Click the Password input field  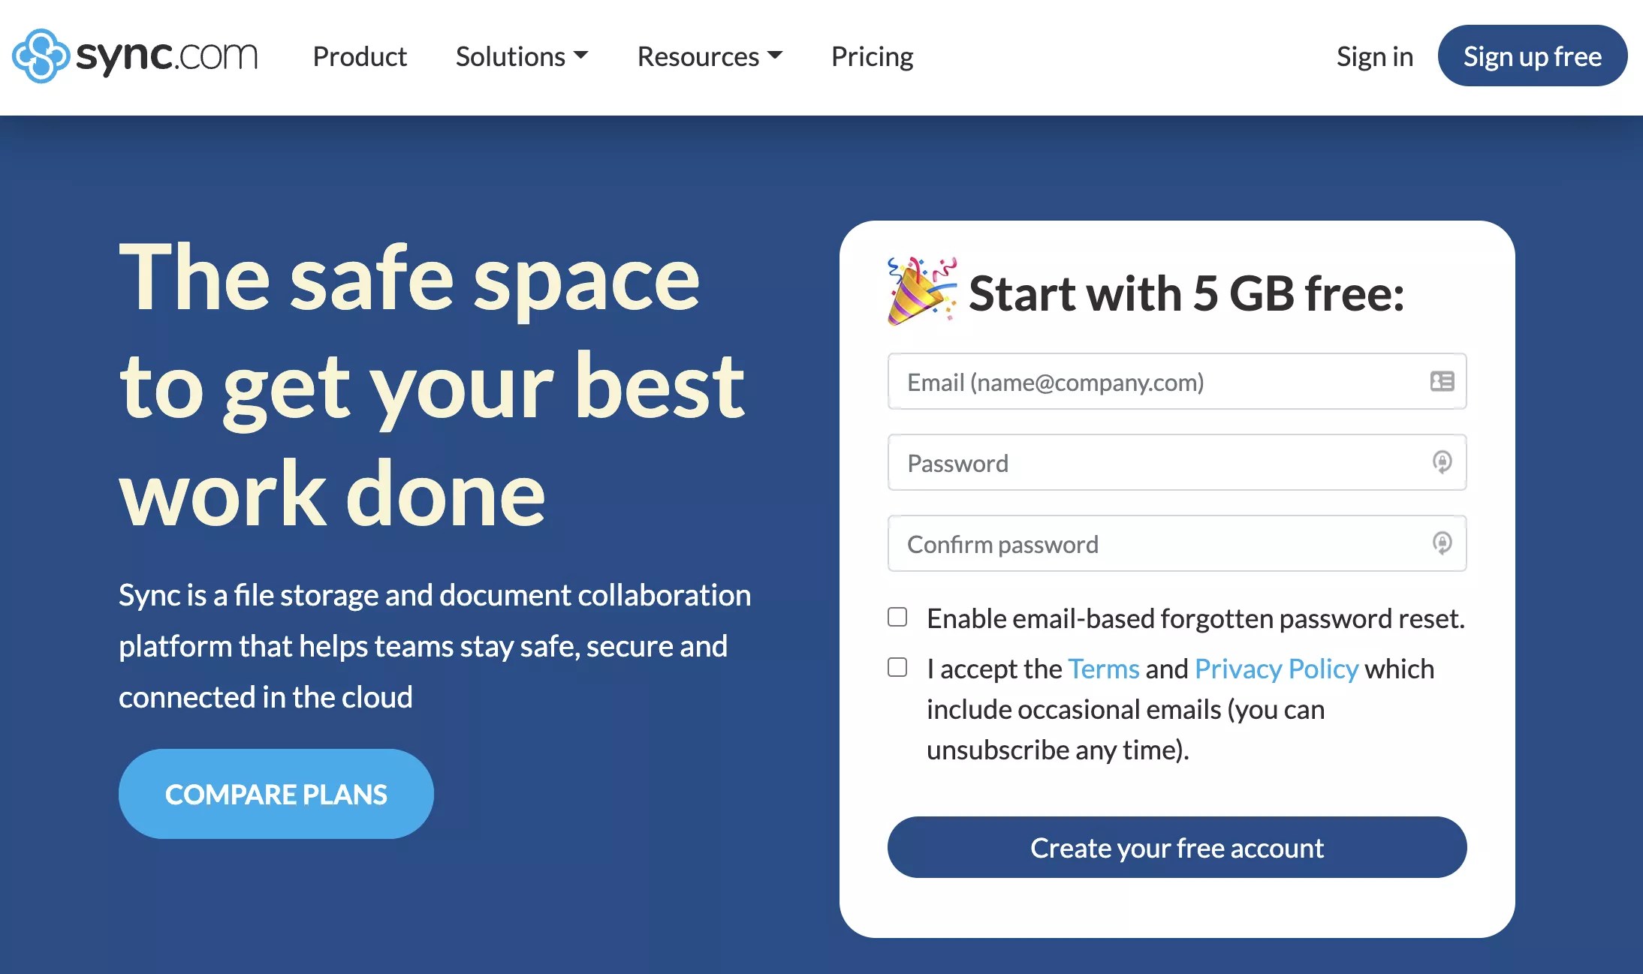coord(1126,462)
